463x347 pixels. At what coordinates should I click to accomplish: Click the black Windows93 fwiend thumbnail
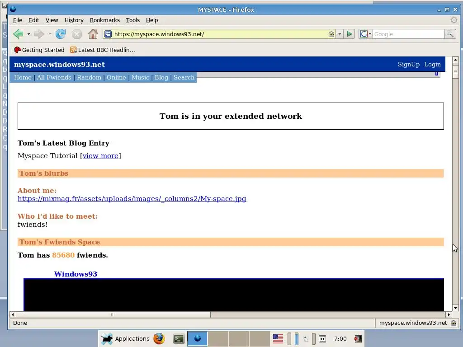(x=234, y=295)
